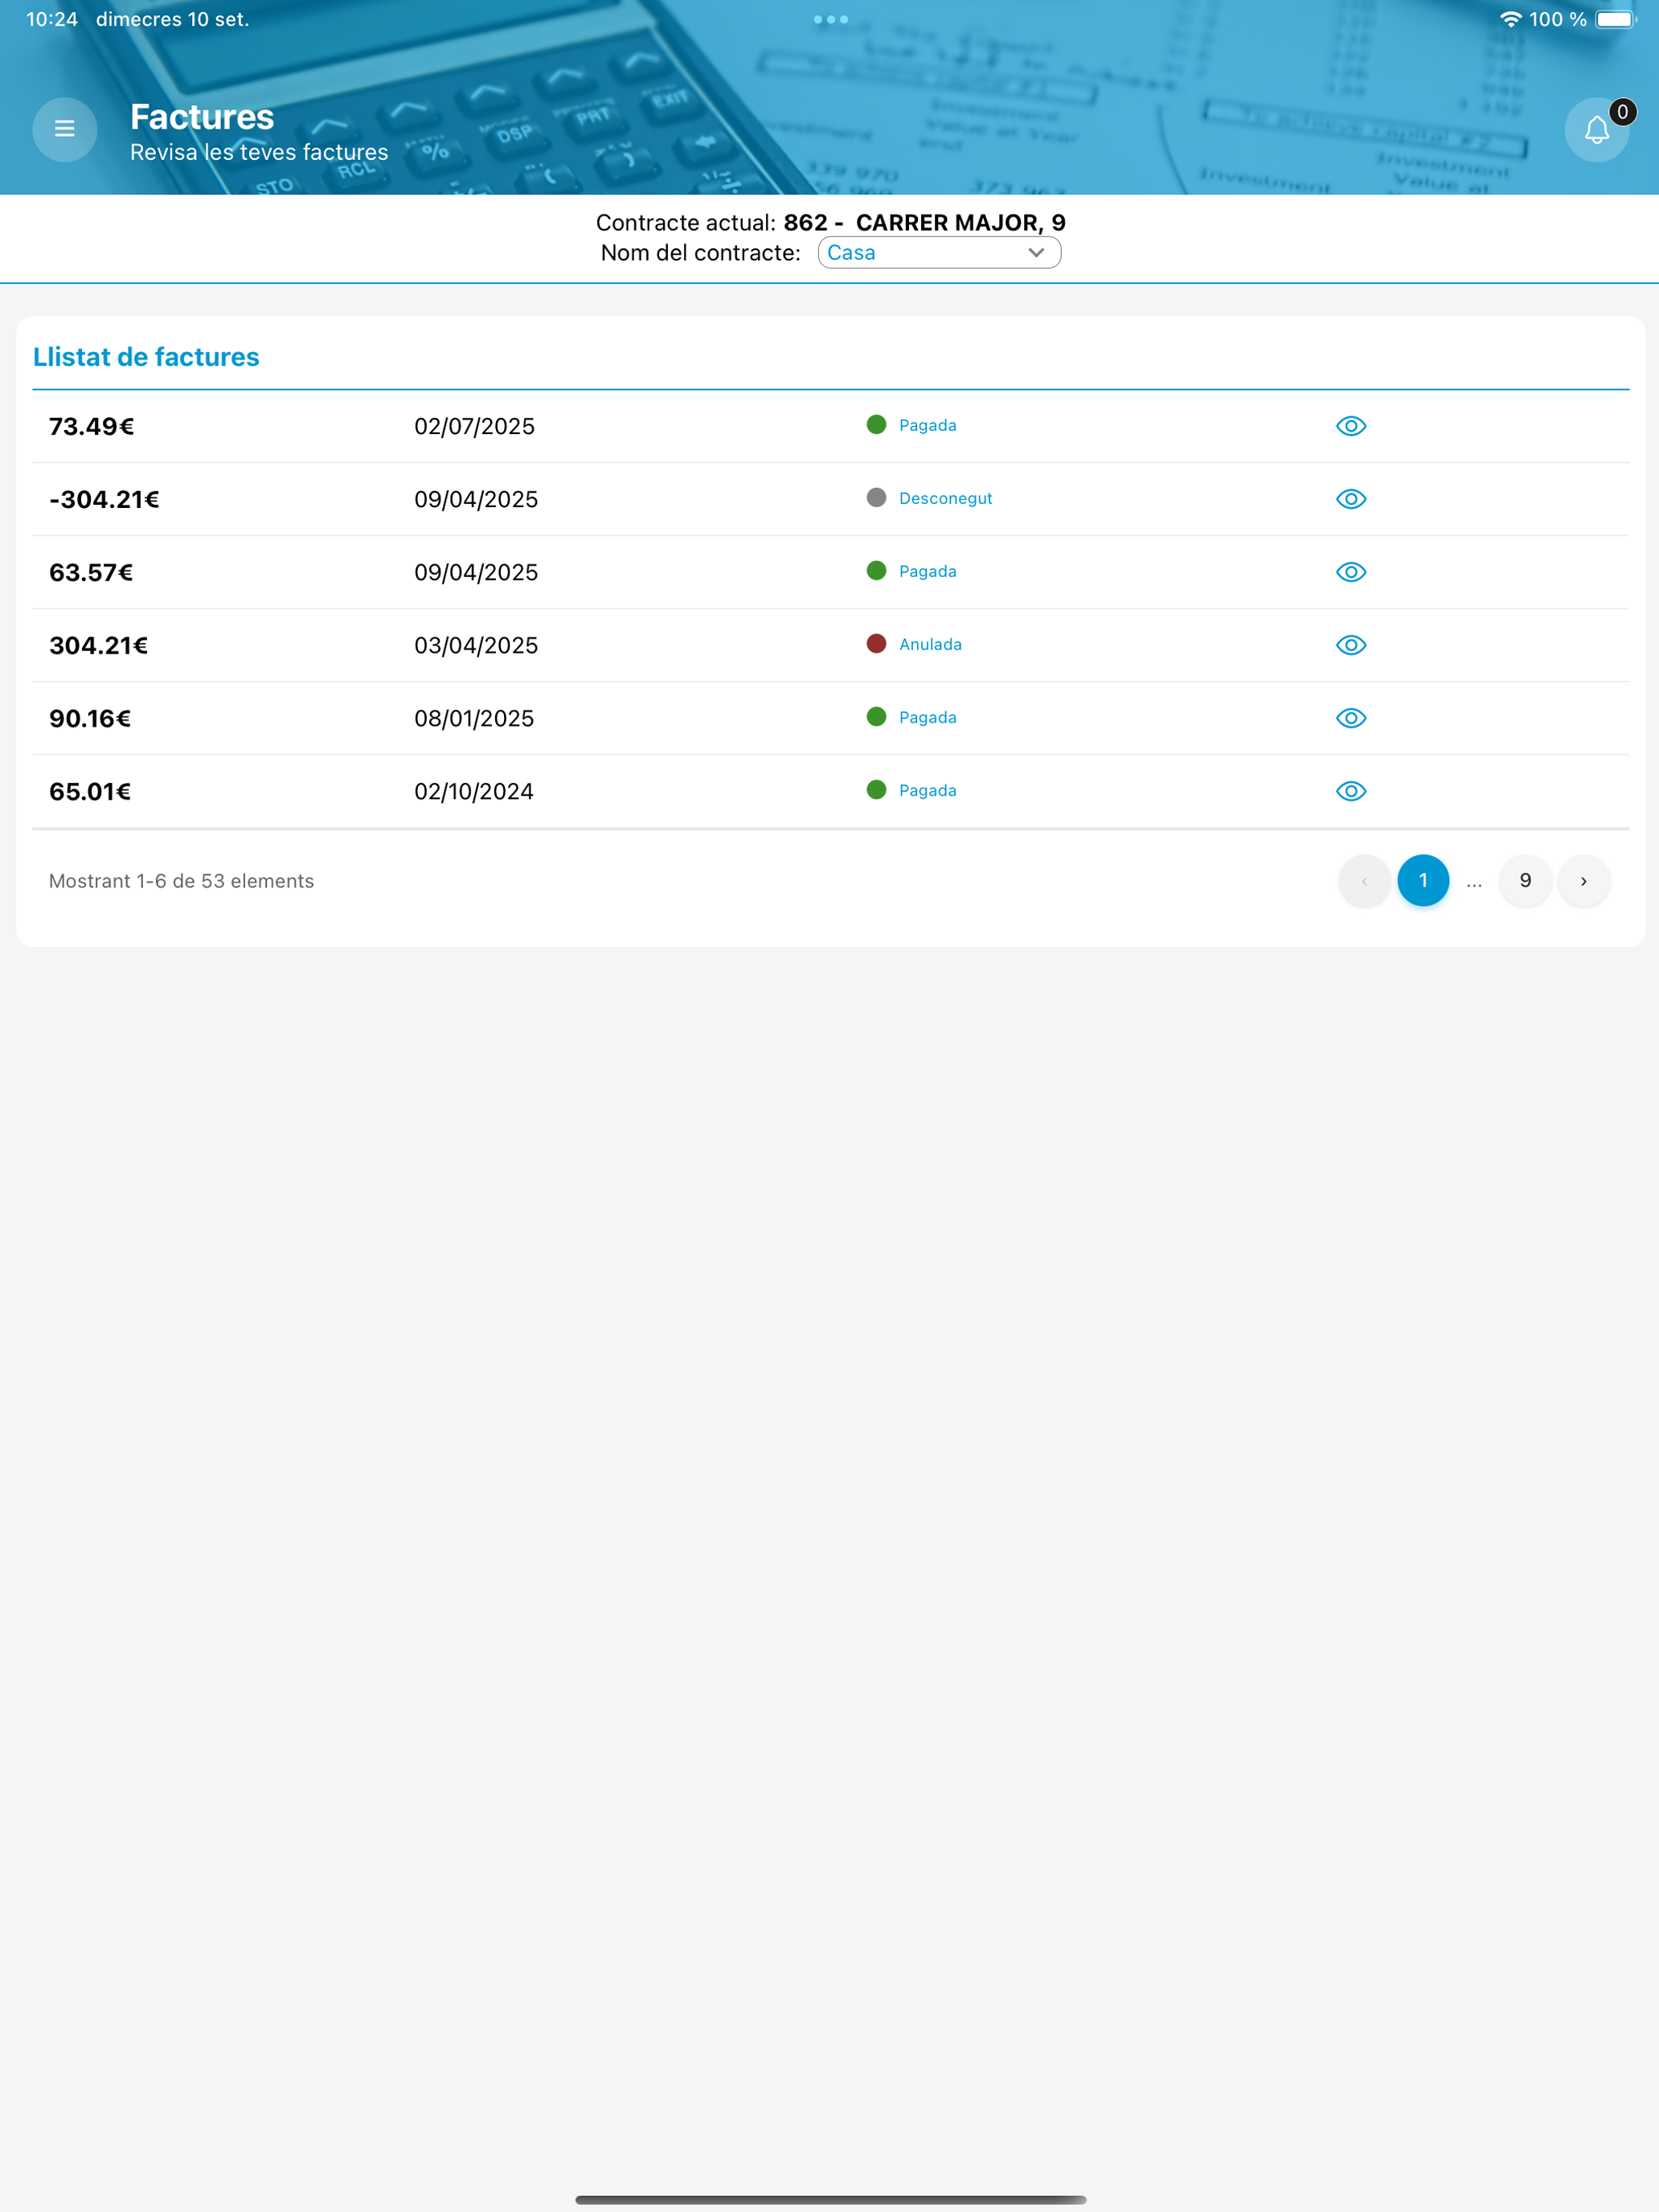This screenshot has height=2212, width=1659.
Task: Jump to page 9 of invoices
Action: pos(1525,881)
